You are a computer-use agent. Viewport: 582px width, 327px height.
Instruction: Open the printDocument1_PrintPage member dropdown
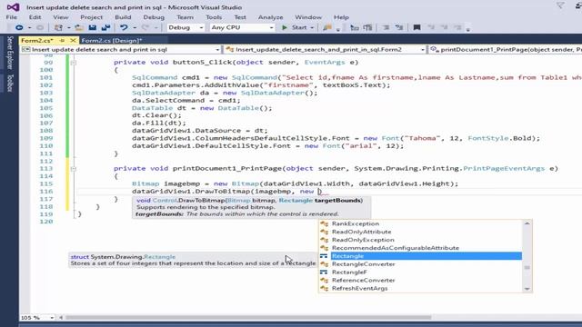click(506, 49)
